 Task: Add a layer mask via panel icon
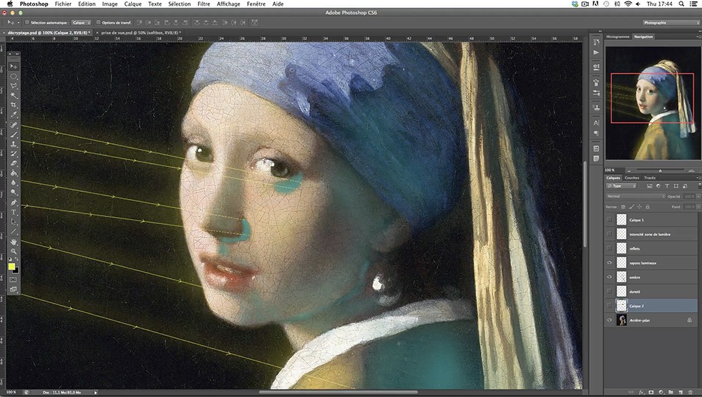pyautogui.click(x=651, y=392)
